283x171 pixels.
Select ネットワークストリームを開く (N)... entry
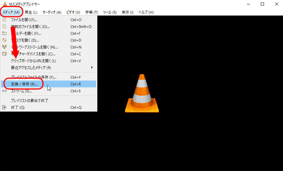pyautogui.click(x=48, y=47)
